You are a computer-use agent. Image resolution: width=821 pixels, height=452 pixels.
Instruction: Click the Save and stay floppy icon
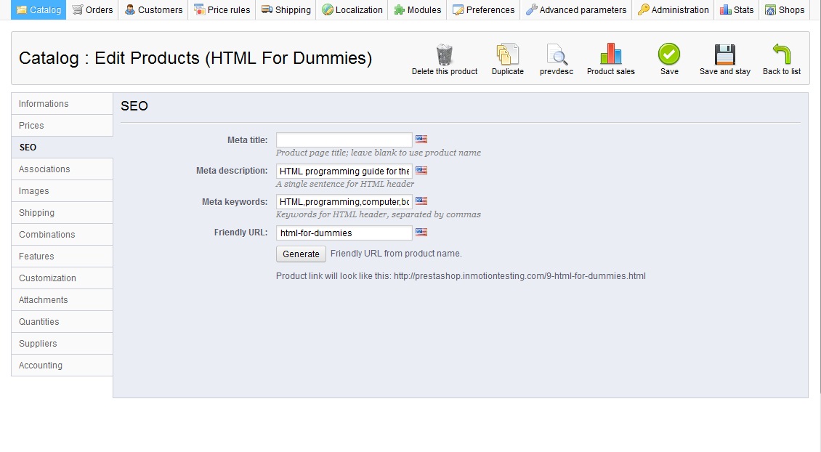pos(724,55)
